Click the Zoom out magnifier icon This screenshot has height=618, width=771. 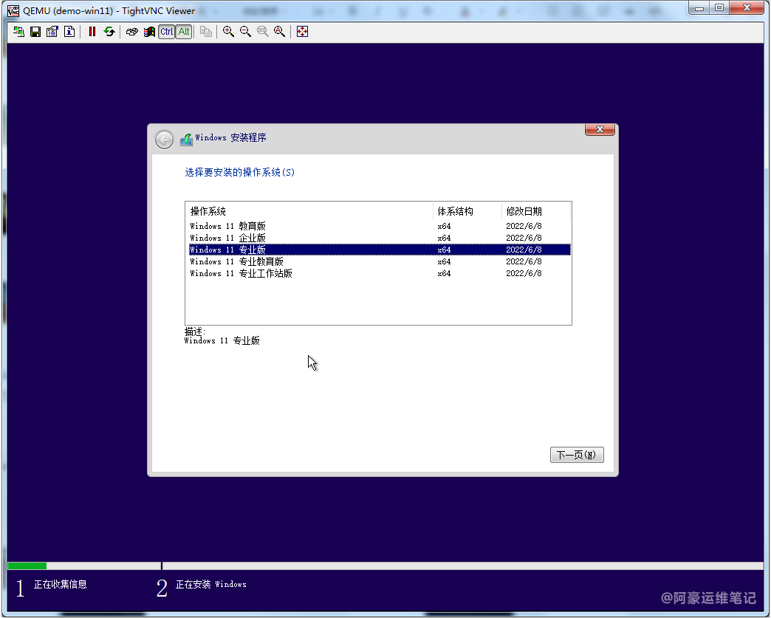[245, 32]
